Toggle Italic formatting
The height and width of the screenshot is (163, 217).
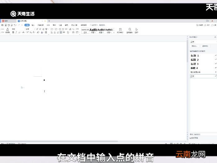(16, 32)
